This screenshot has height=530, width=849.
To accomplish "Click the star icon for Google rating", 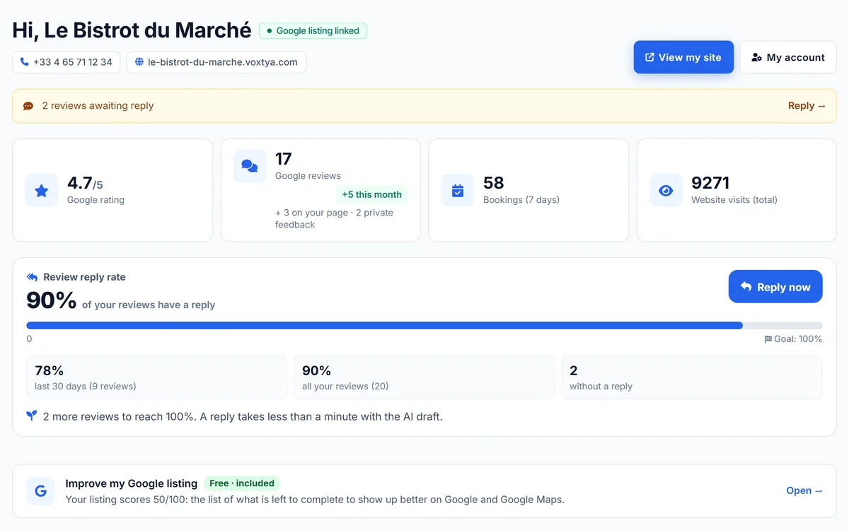I will (x=41, y=190).
